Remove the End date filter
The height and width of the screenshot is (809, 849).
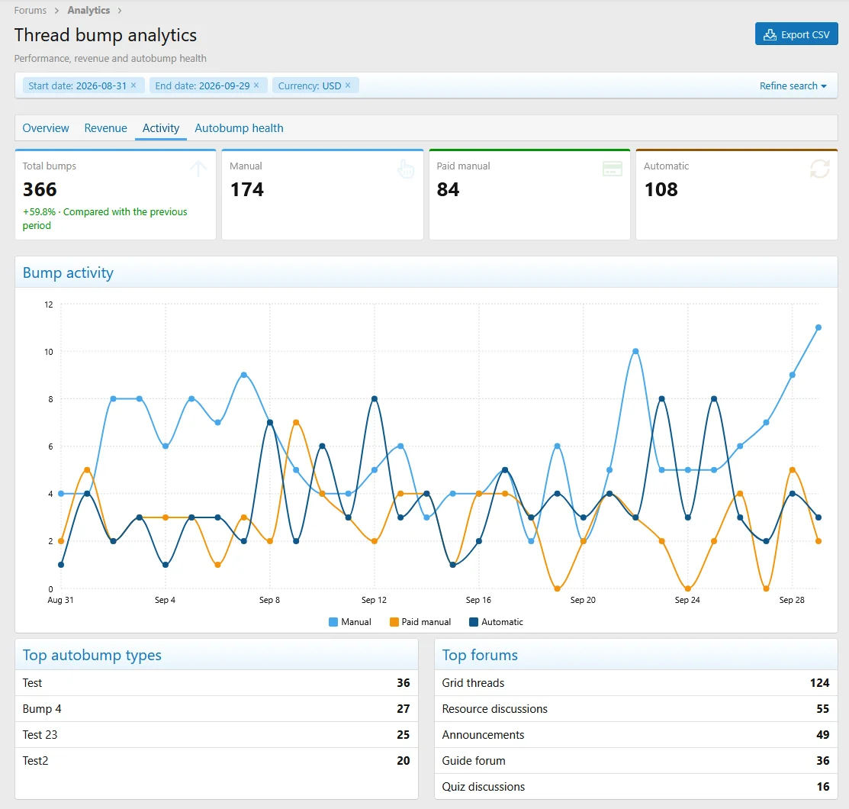pos(256,85)
